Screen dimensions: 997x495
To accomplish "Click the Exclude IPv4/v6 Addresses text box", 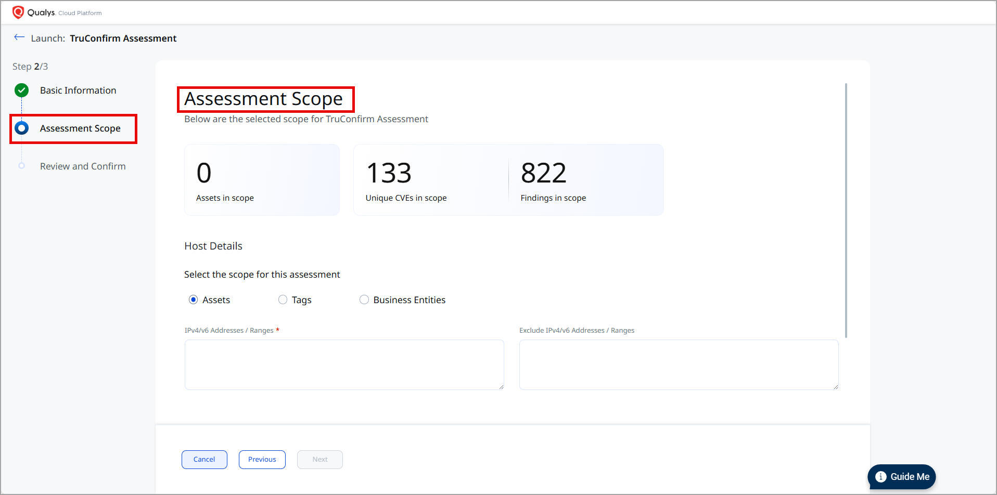I will click(679, 364).
